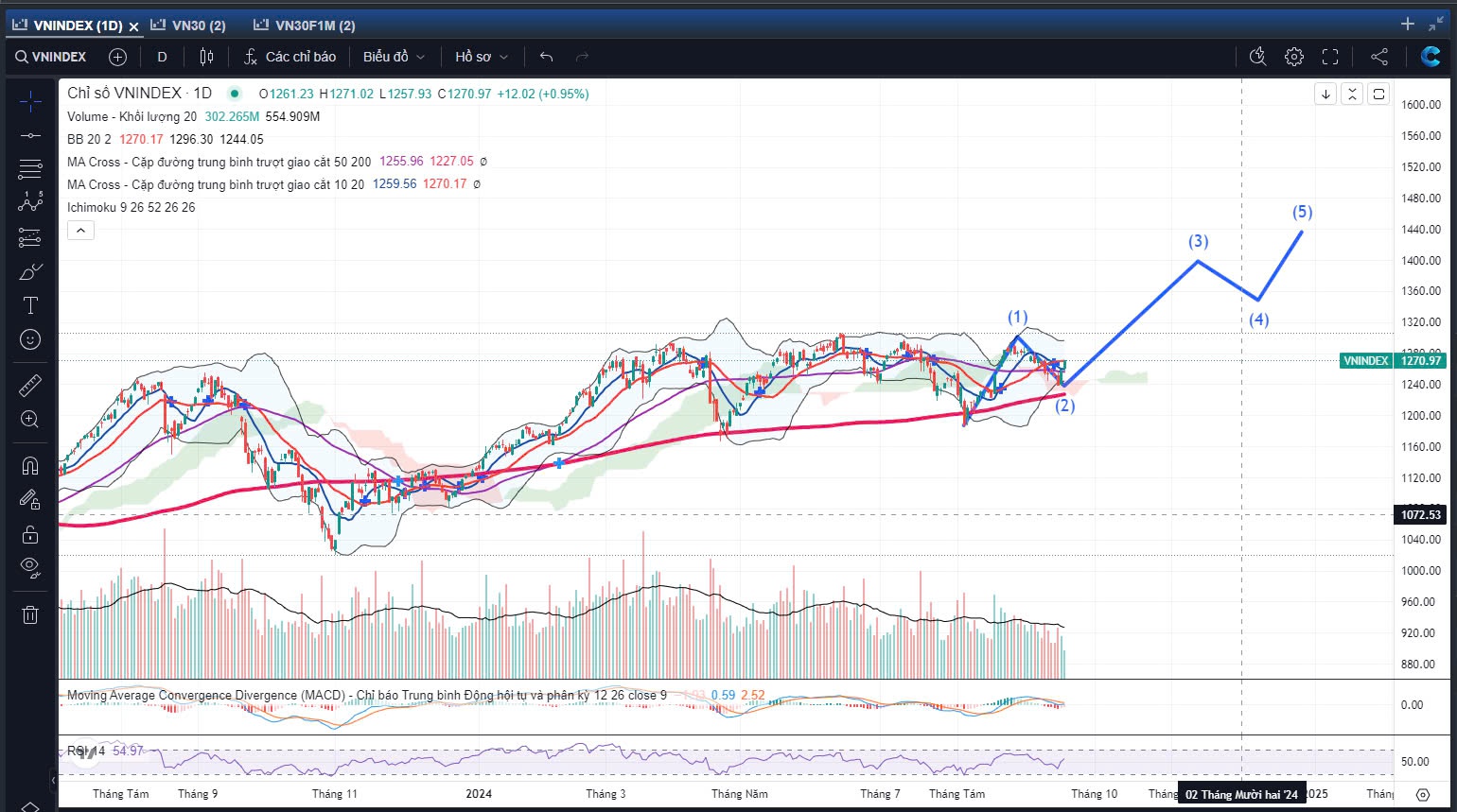Open chart settings gear in toolbar
This screenshot has width=1457, height=812.
1293,57
